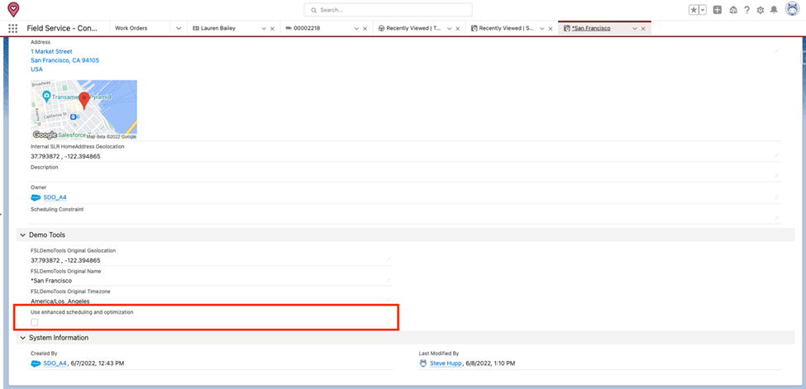Select the *San Francisco tab
Image resolution: width=806 pixels, height=389 pixels.
coord(590,28)
